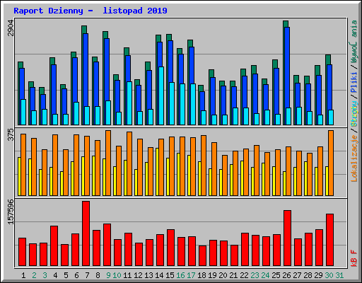
Task: Click day label 10 on the x-axis
Action: [117, 275]
